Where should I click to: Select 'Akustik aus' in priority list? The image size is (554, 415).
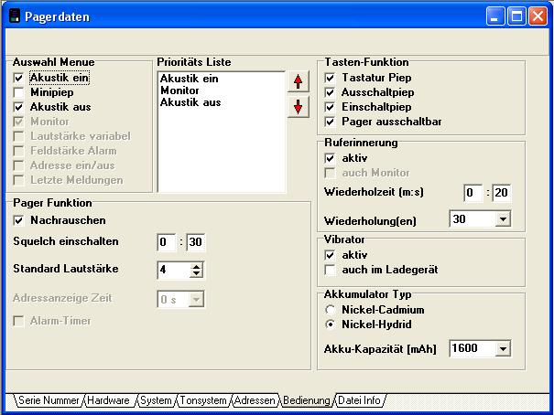point(190,102)
